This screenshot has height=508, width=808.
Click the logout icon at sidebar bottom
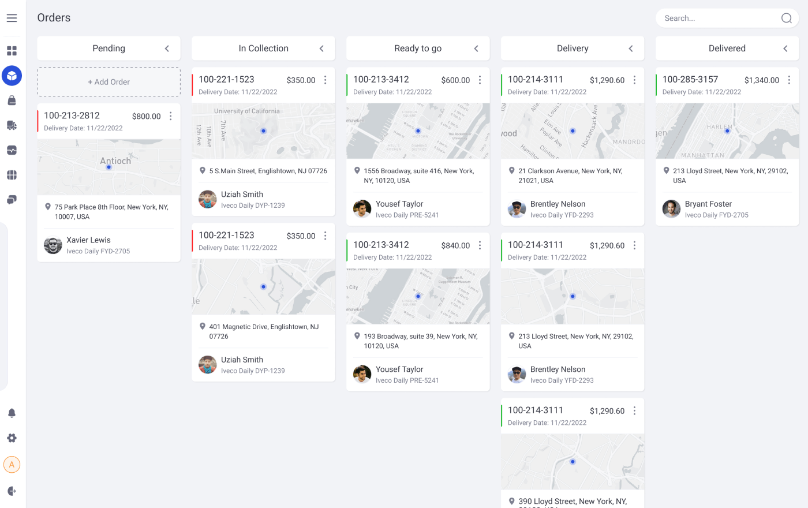(12, 490)
